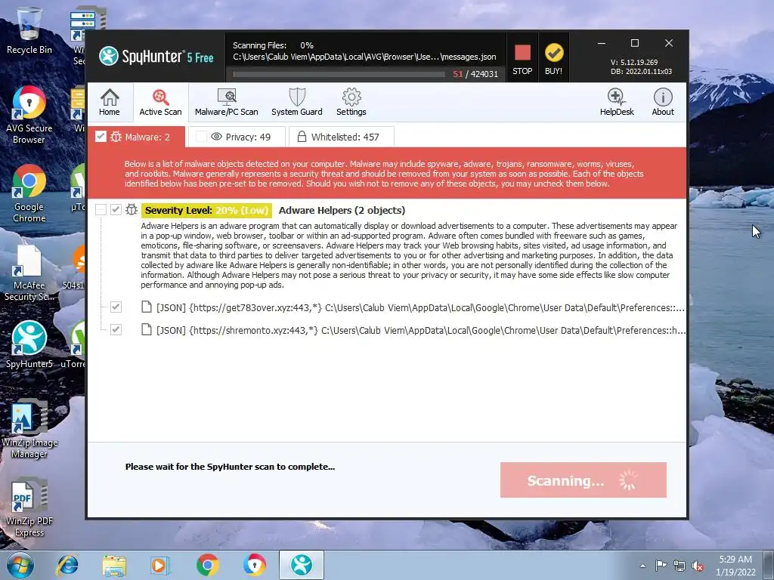The height and width of the screenshot is (580, 774).
Task: Select the Active Scan tab
Action: pyautogui.click(x=160, y=102)
